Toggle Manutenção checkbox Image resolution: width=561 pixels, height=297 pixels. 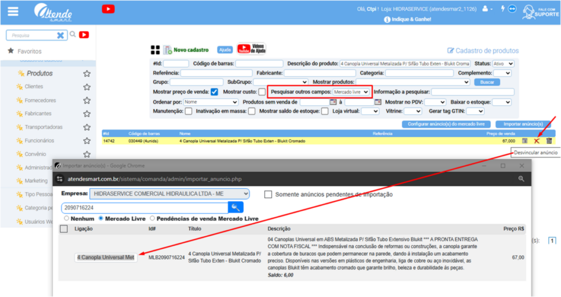click(188, 111)
